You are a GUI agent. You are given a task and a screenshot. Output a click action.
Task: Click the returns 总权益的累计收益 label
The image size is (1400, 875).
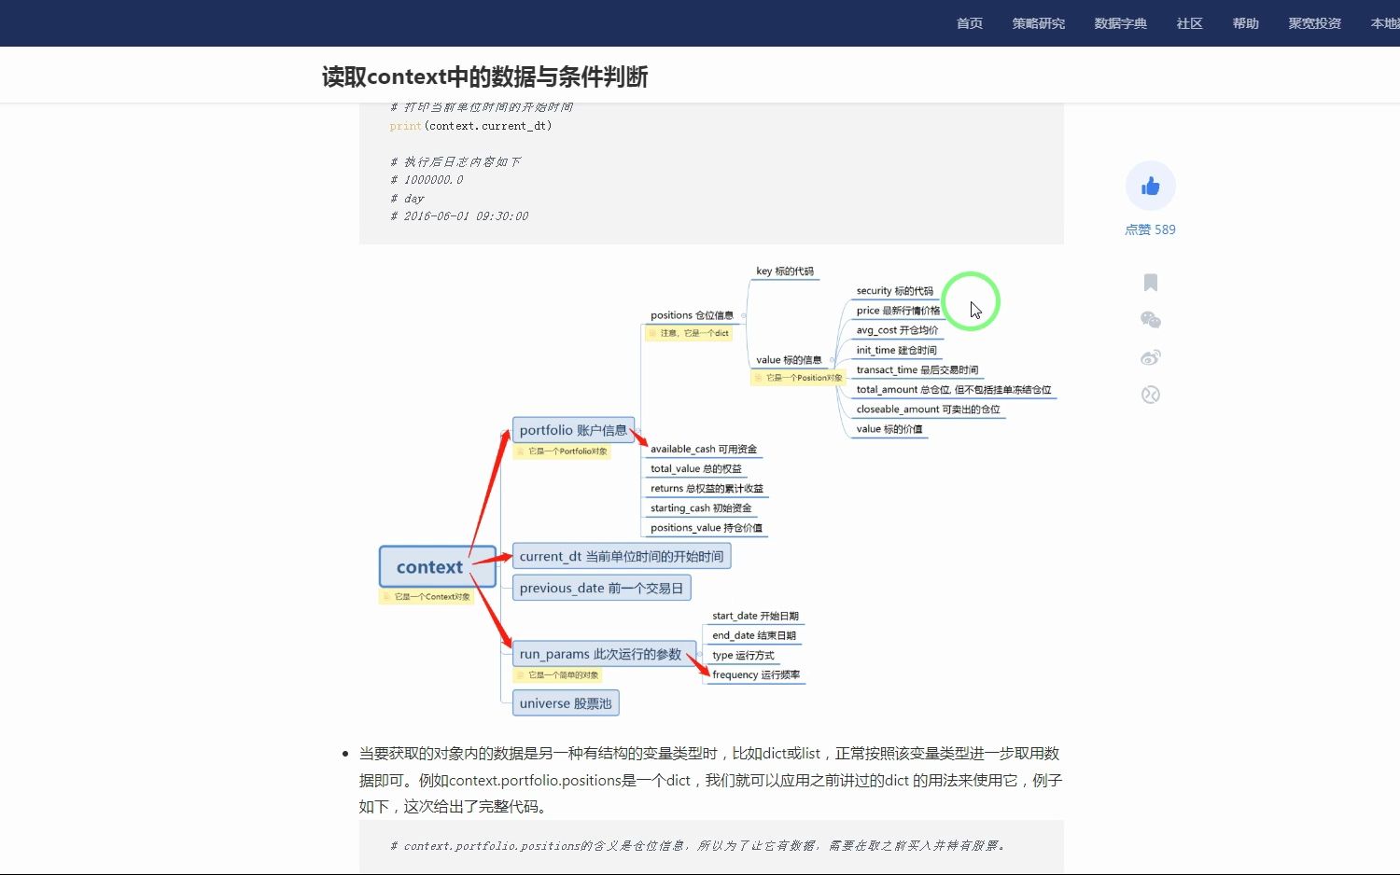707,488
